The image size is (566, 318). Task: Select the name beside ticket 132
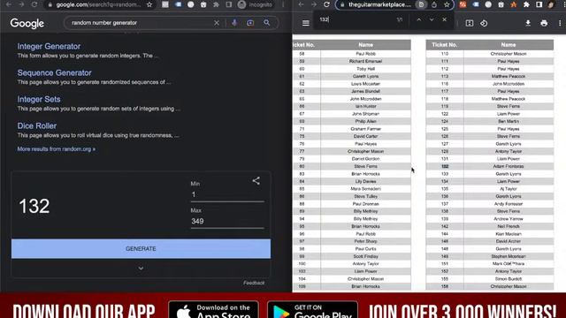509,166
